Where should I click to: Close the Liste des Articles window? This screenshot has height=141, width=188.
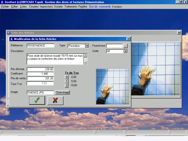tap(179, 33)
